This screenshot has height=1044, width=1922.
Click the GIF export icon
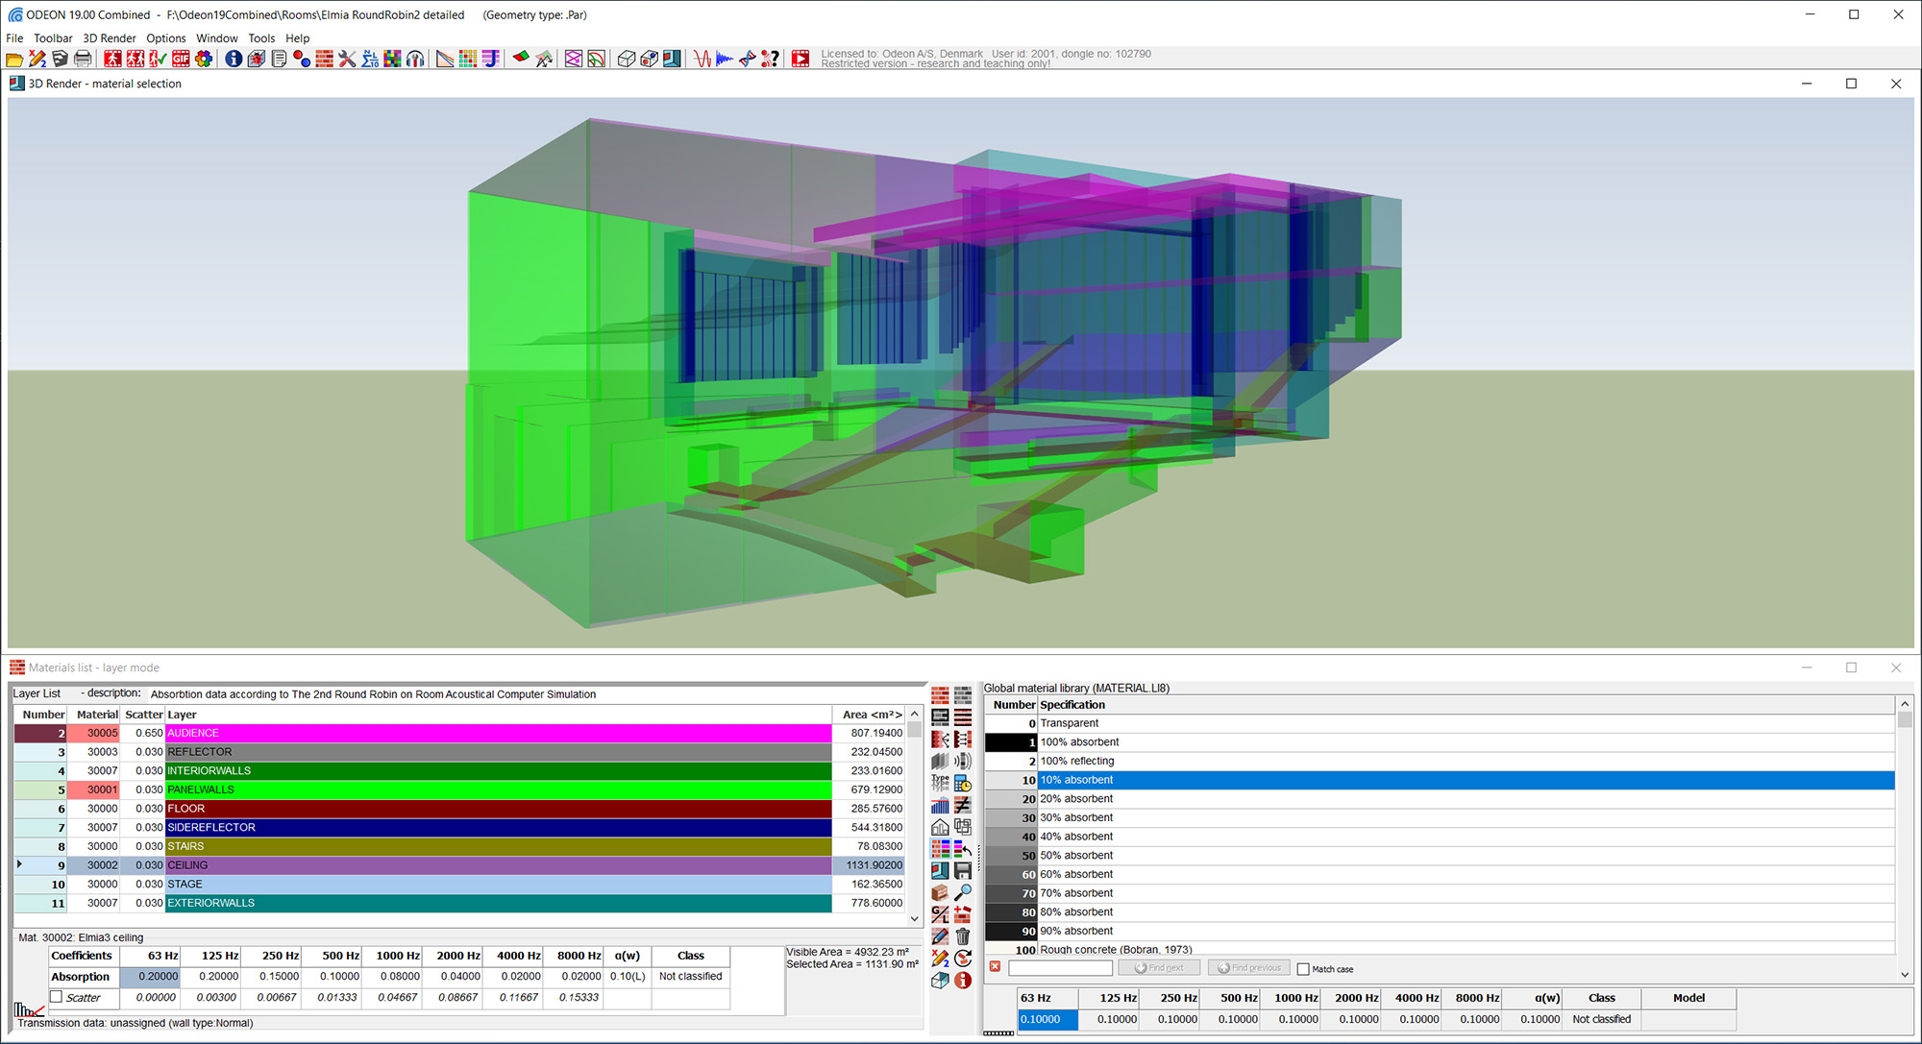click(181, 60)
